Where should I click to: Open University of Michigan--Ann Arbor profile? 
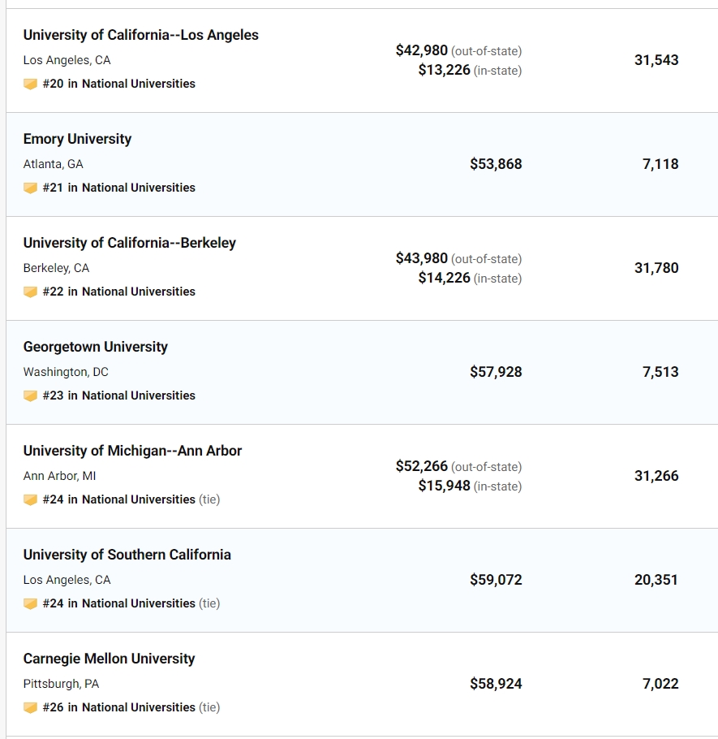click(132, 451)
